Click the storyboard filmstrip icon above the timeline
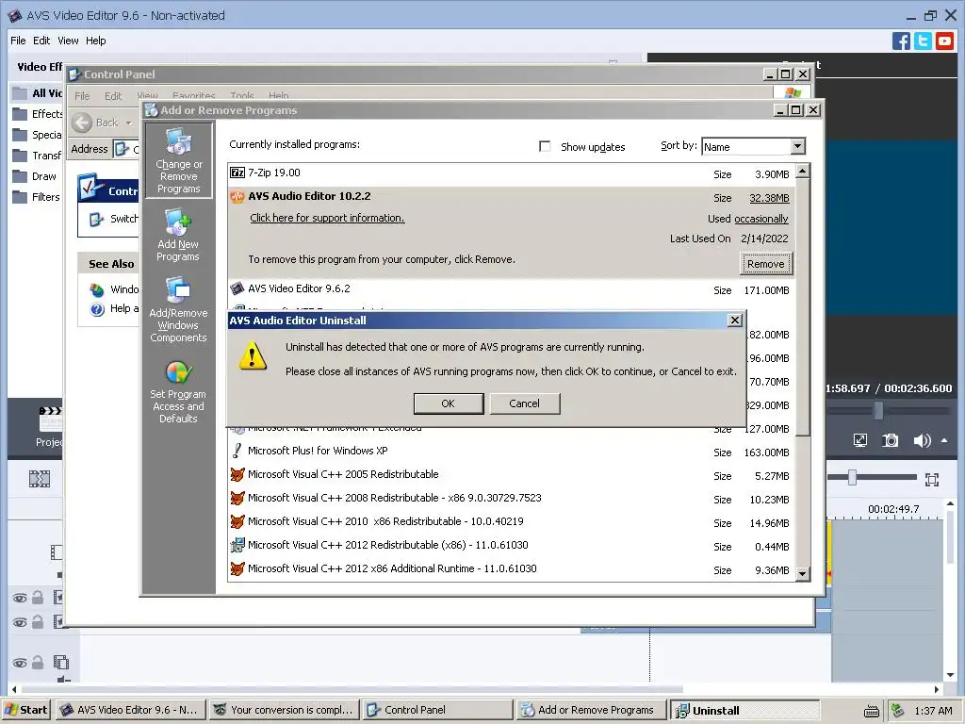This screenshot has height=724, width=965. (40, 478)
